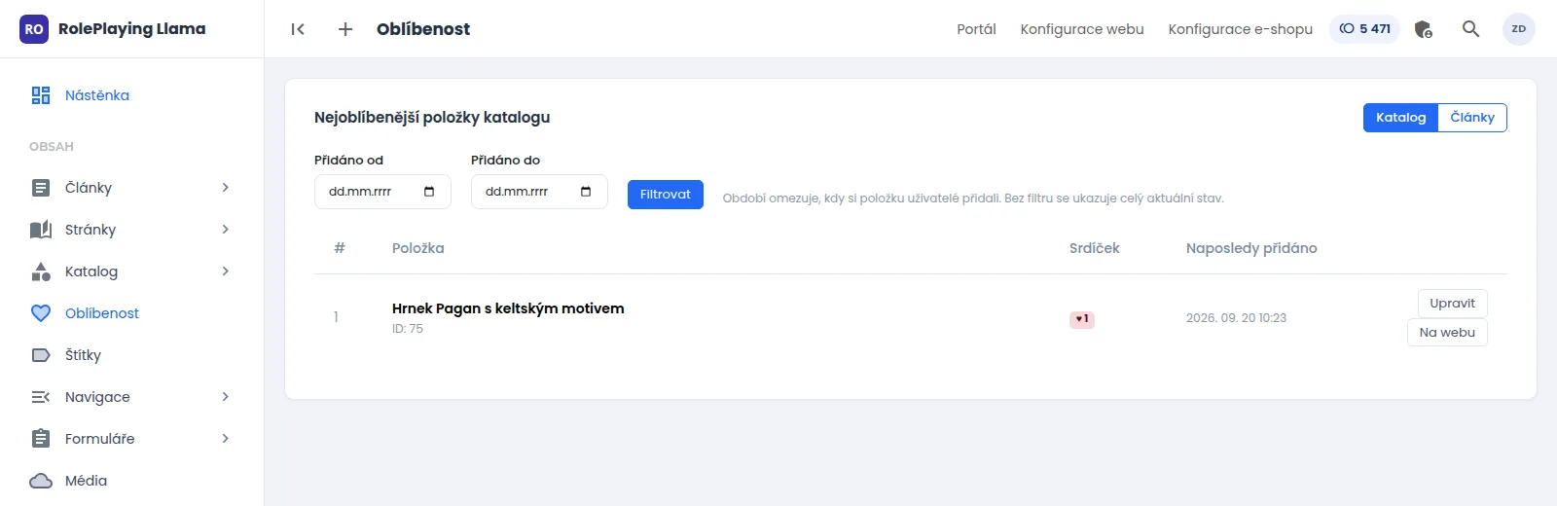Click the ID: 75 text

pos(408,329)
